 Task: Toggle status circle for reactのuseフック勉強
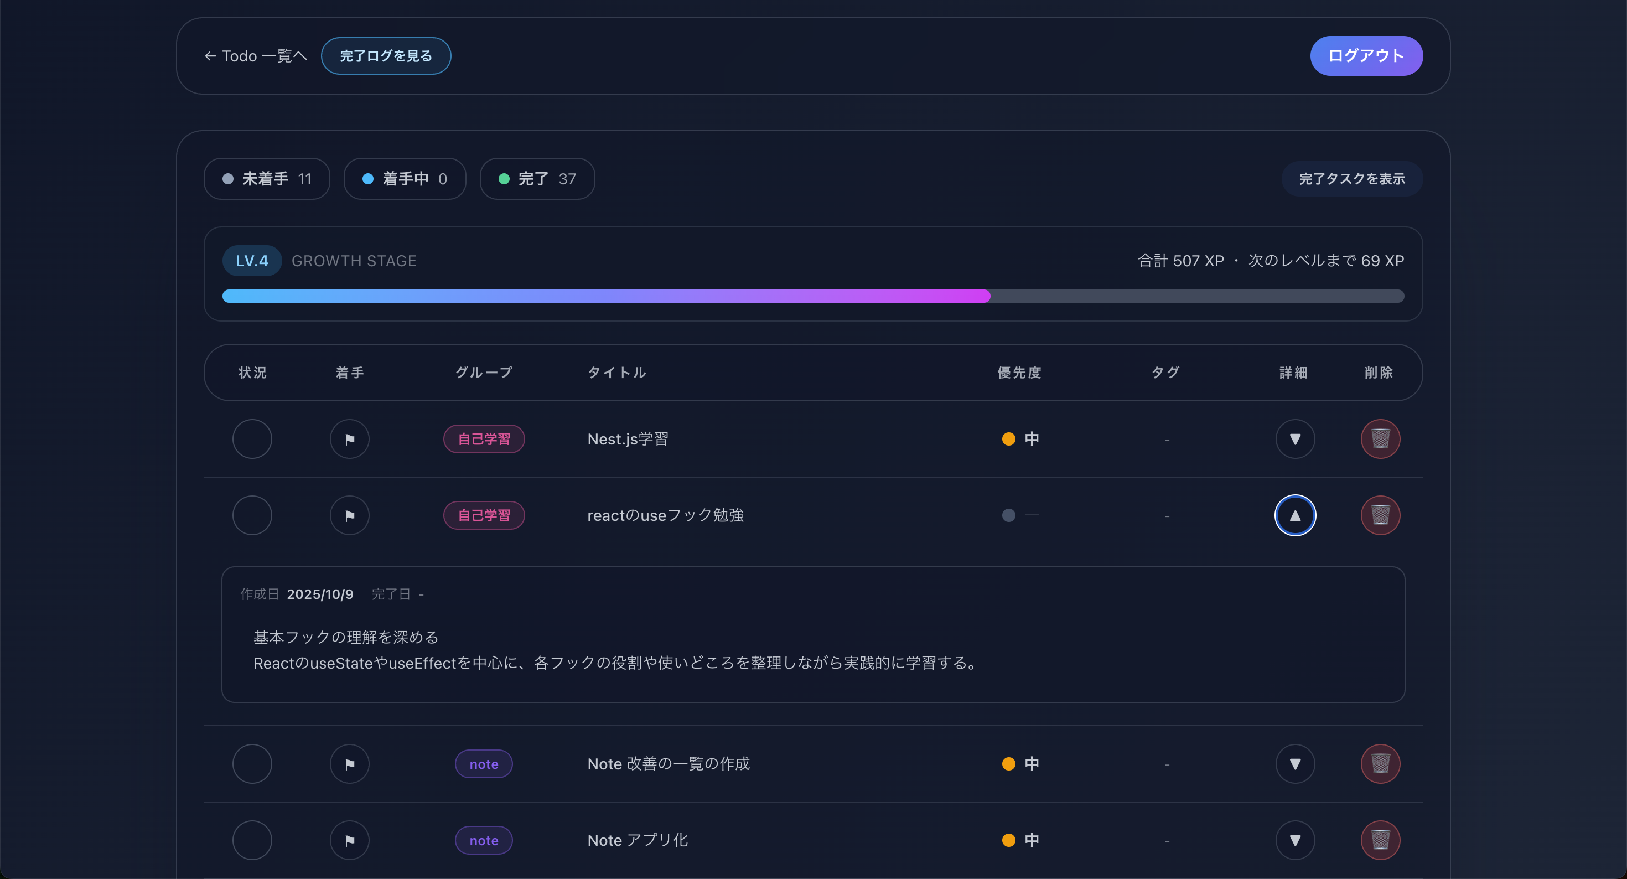(252, 515)
